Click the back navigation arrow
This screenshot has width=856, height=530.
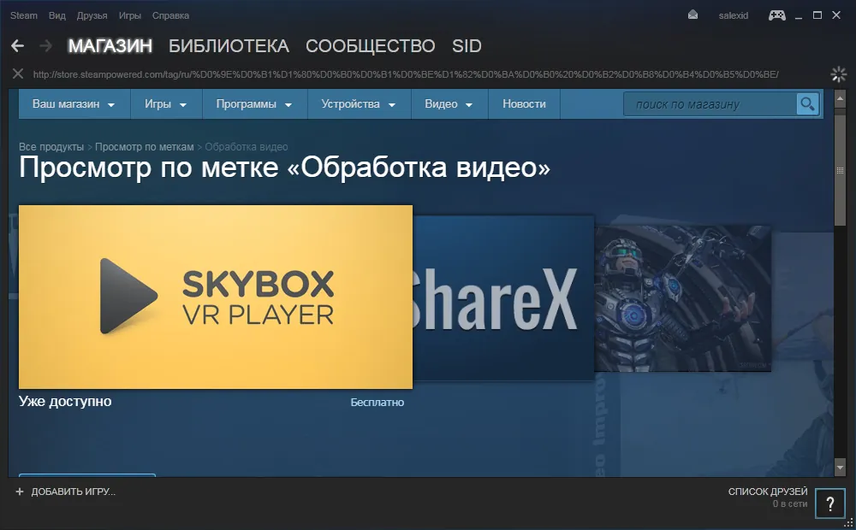coord(17,46)
